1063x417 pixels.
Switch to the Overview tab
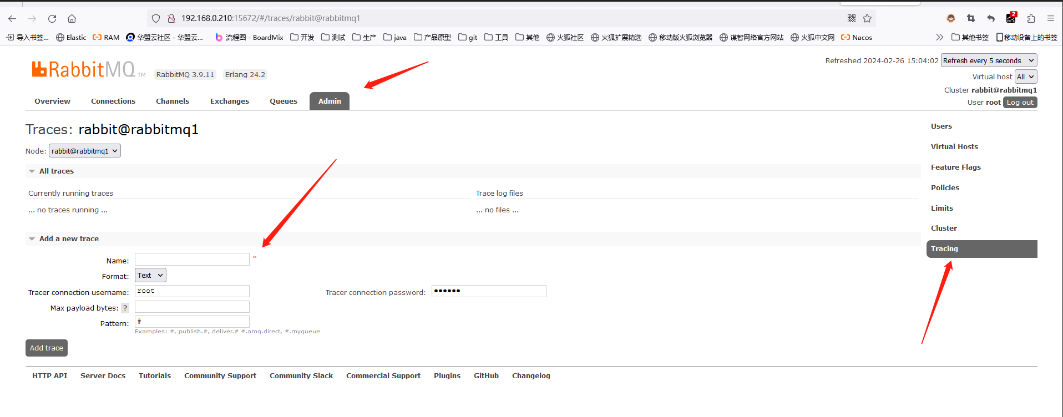[x=52, y=101]
